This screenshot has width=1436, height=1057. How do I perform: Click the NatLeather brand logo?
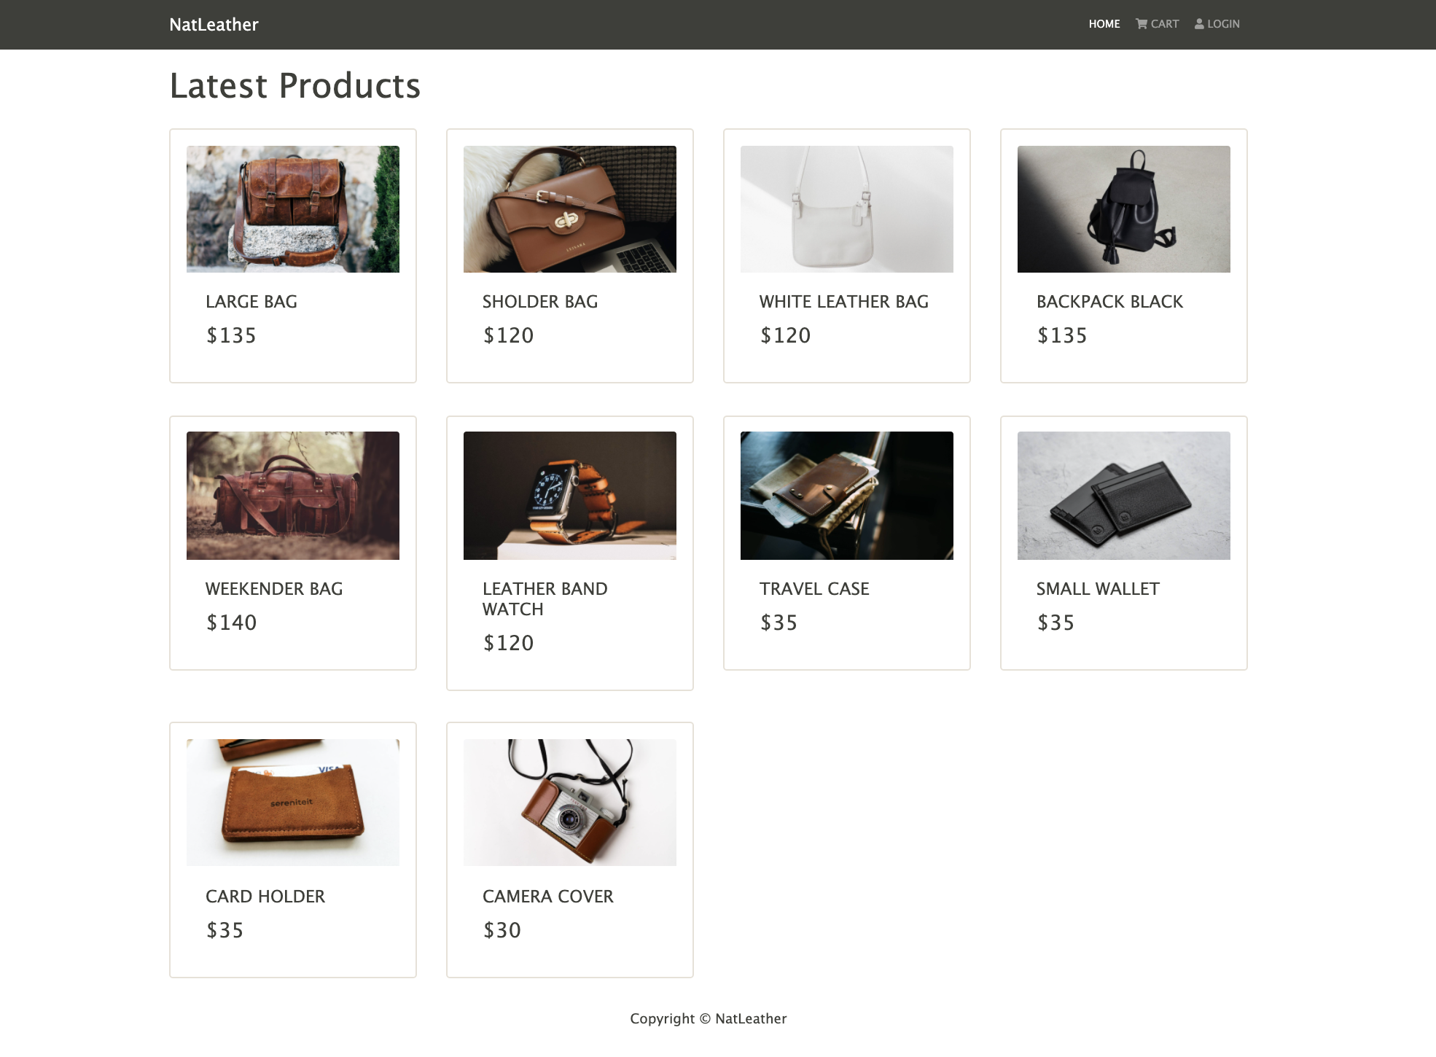click(213, 24)
